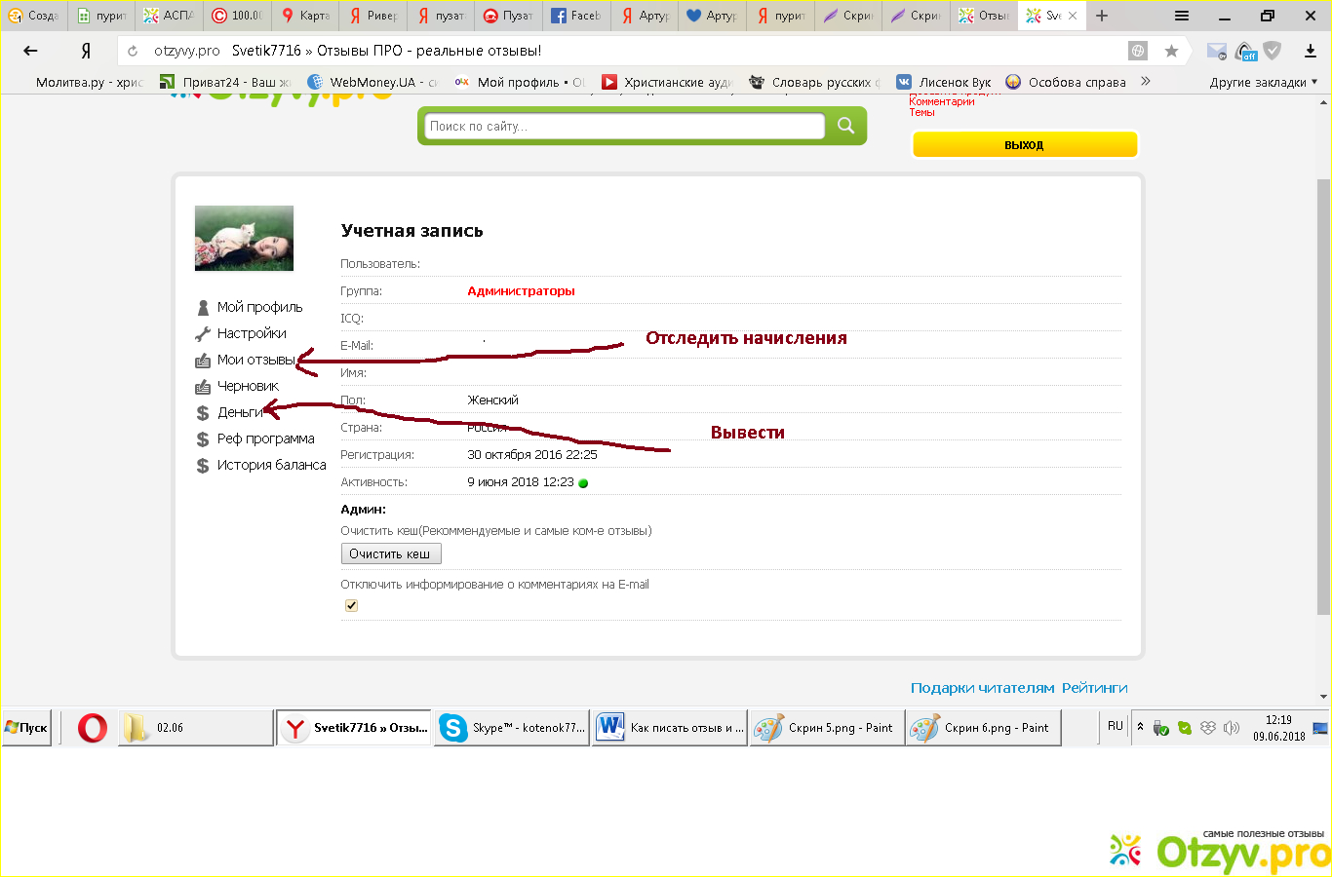
Task: Uncheck the E-mail comment notifications checkbox
Action: point(351,605)
